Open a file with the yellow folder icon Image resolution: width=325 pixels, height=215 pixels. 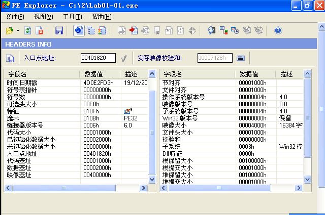[x=10, y=31]
